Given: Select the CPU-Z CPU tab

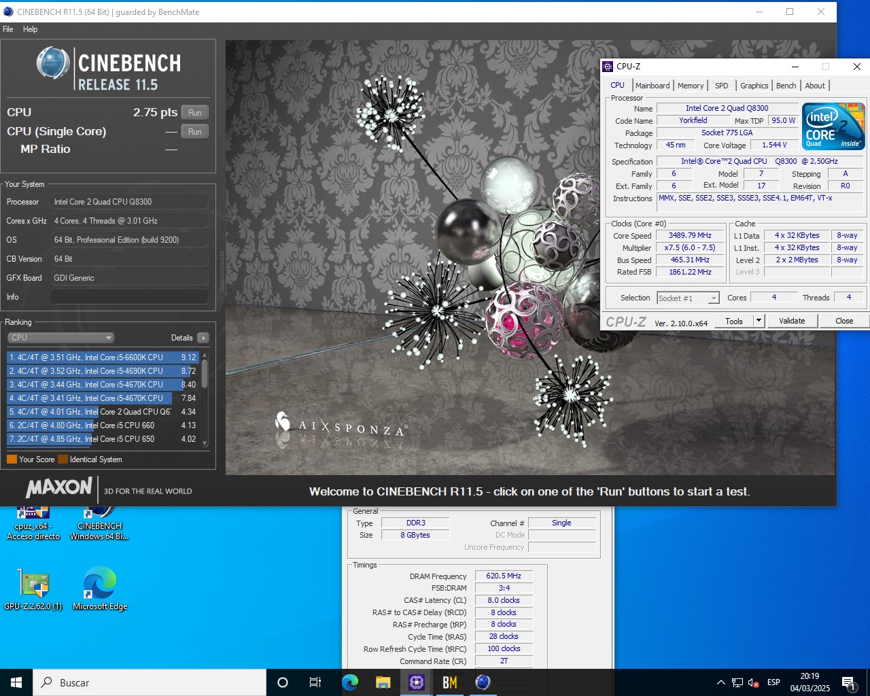Looking at the screenshot, I should point(617,85).
